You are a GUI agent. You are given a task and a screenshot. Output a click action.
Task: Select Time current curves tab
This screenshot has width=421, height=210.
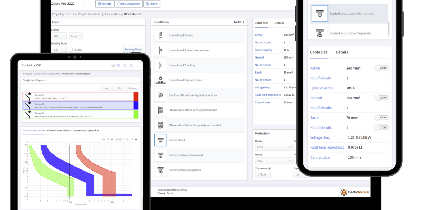point(34,130)
